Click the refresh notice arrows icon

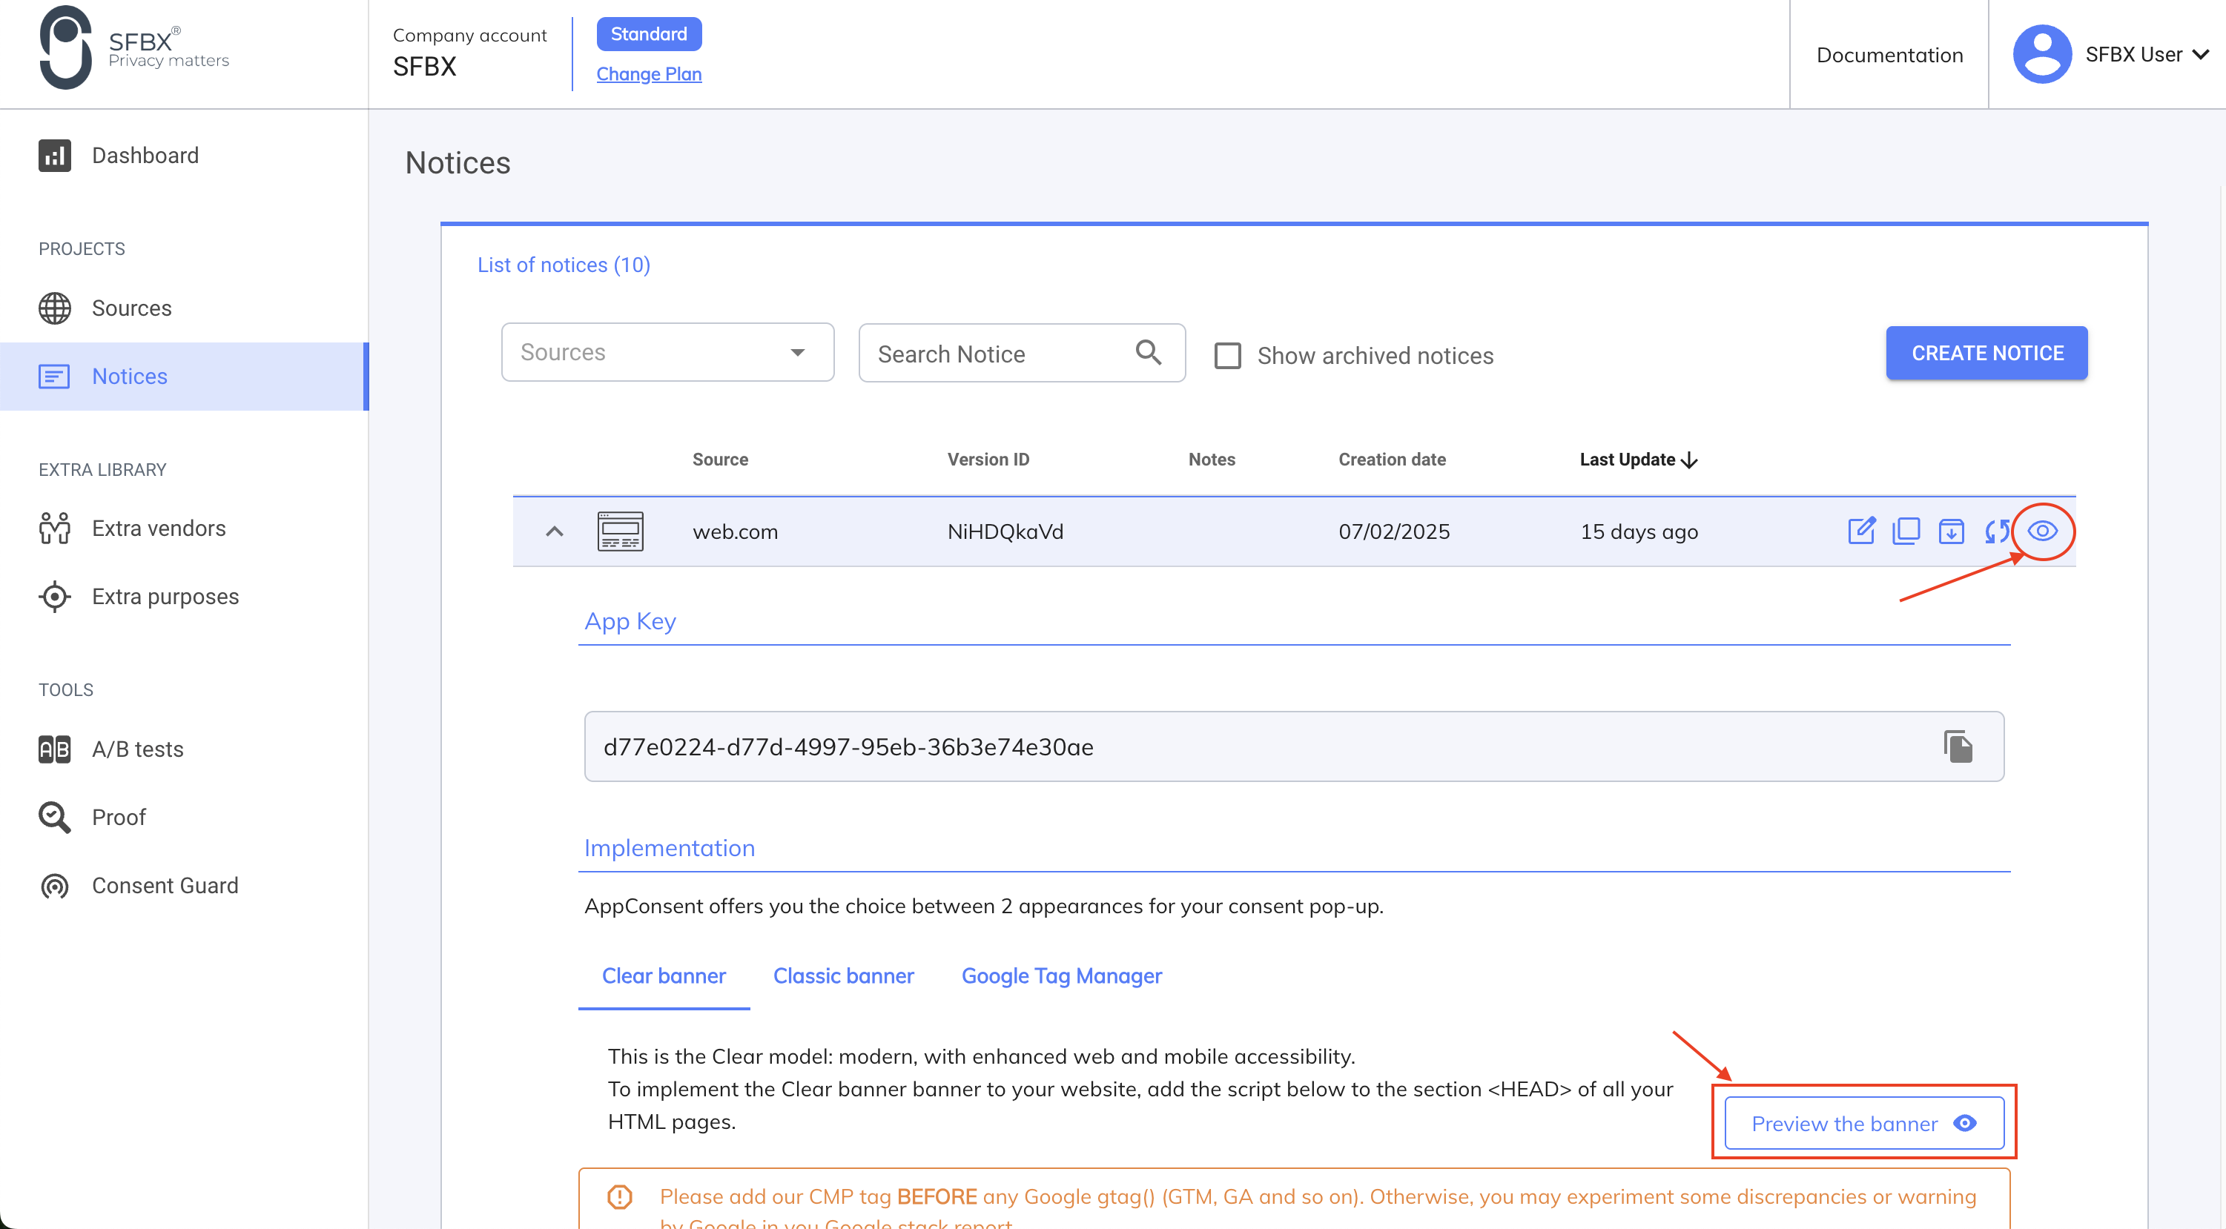pos(1995,531)
